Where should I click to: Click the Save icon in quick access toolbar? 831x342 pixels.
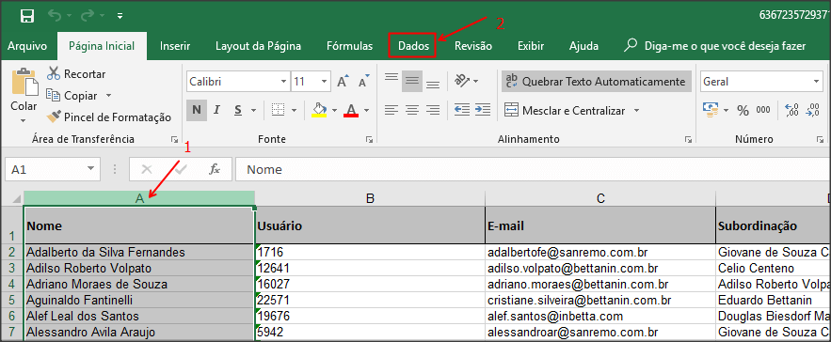tap(27, 15)
